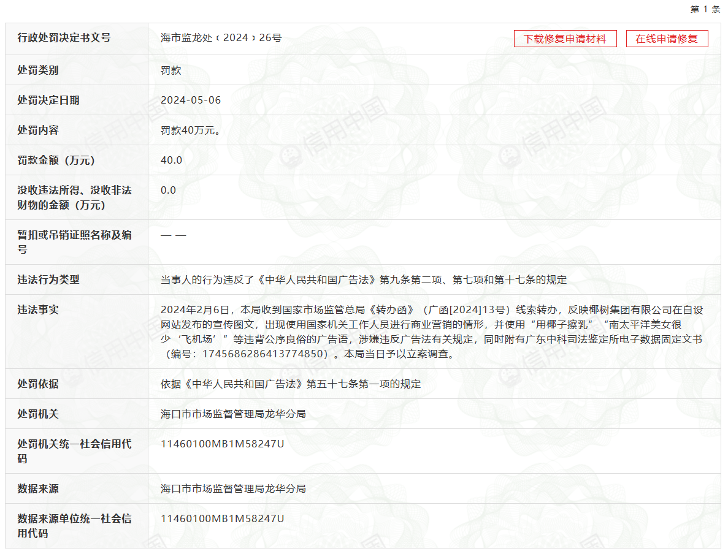Click the 下载修复申请材料 button
The width and height of the screenshot is (728, 554).
click(x=565, y=39)
